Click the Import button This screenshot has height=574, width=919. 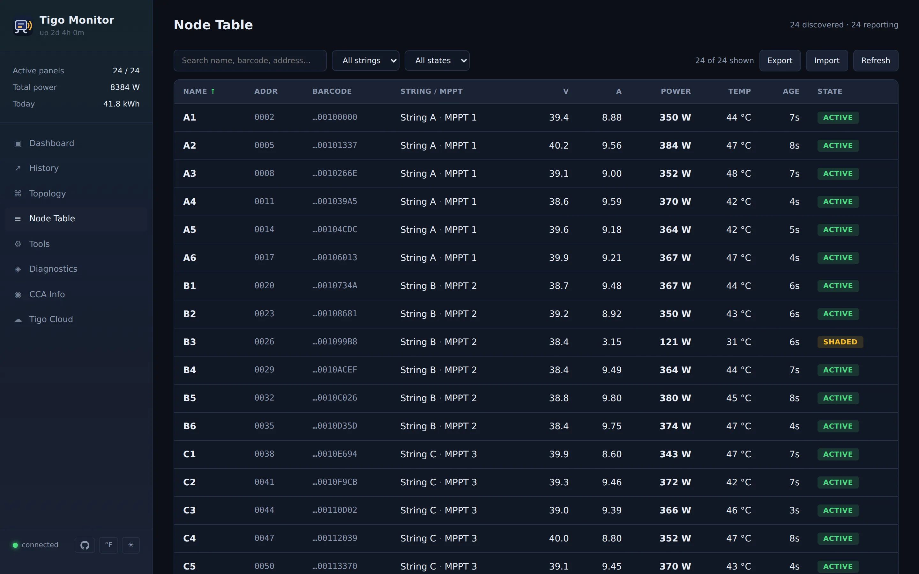click(x=827, y=61)
